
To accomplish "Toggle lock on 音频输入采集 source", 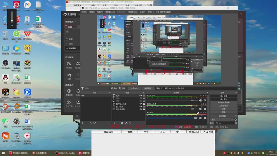I will (x=144, y=104).
